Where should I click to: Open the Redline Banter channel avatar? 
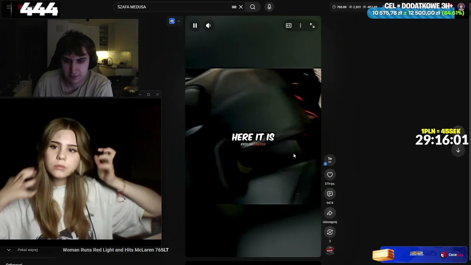330,251
